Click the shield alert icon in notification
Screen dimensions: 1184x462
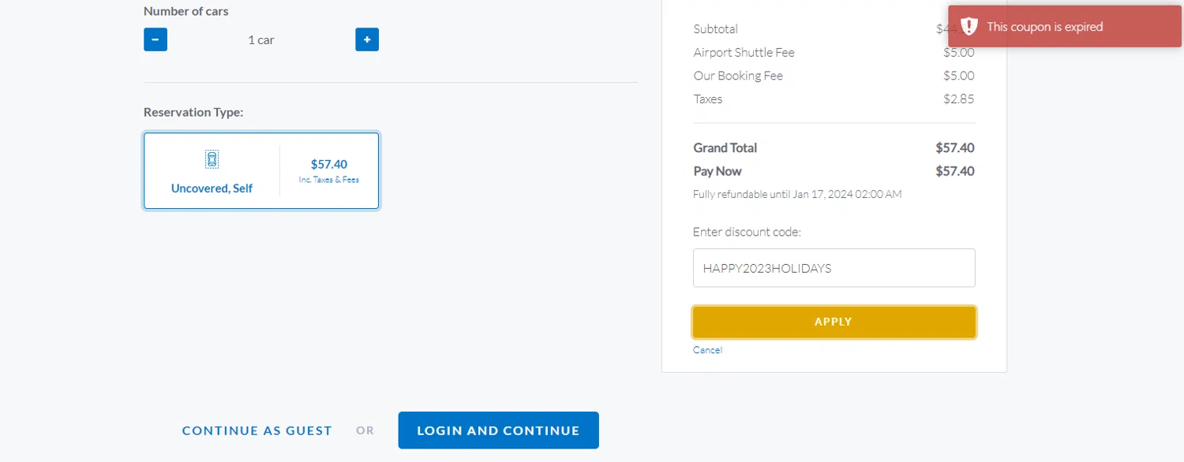[969, 27]
